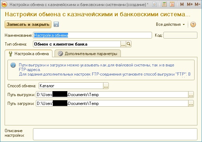Image resolution: width=202 pixels, height=142 pixels.
Task: Open selection list for Тип обмена
Action: pyautogui.click(x=123, y=44)
